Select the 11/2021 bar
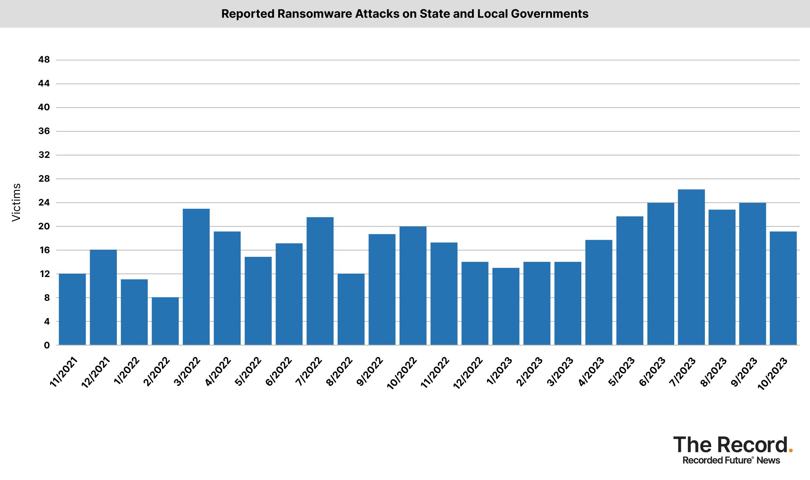810x480 pixels. tap(72, 309)
